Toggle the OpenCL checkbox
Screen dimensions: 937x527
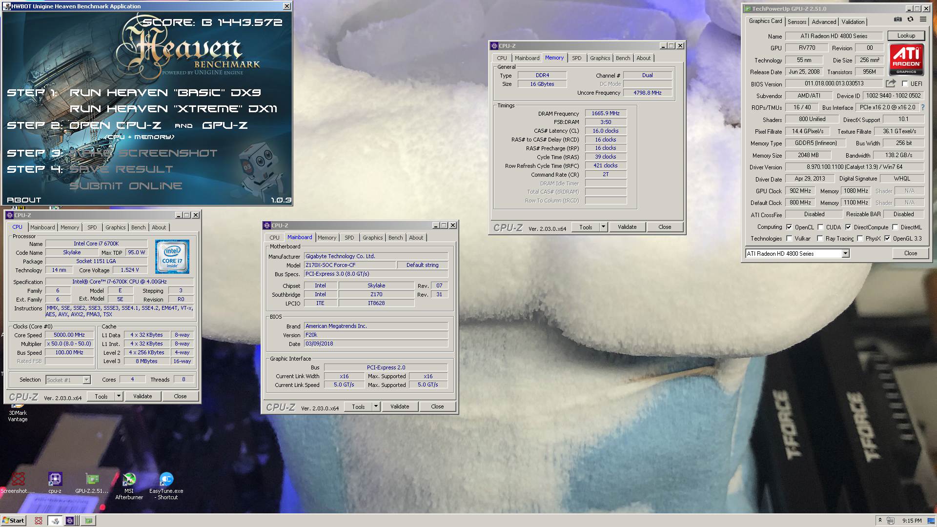click(789, 227)
